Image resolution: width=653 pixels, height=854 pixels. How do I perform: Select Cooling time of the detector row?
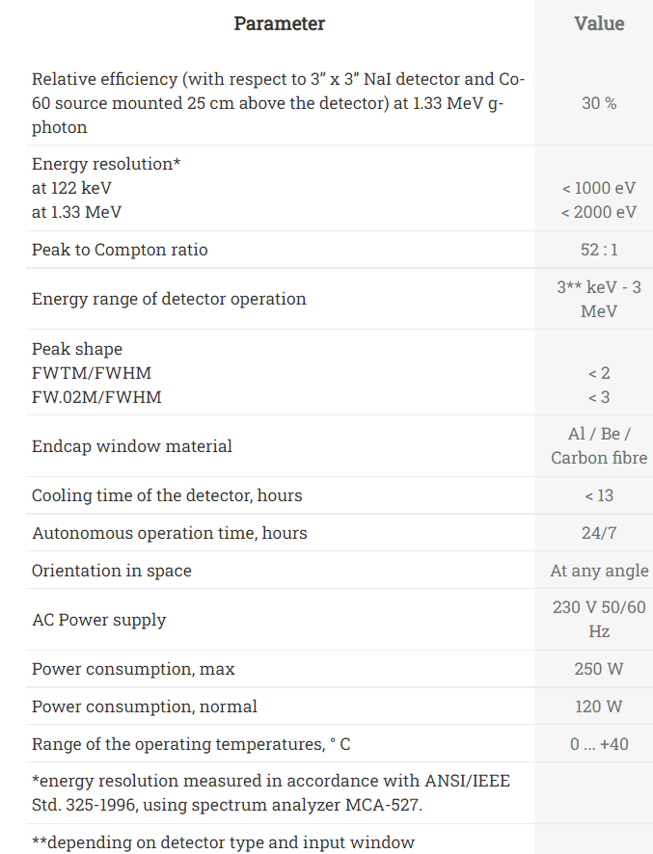(340, 495)
